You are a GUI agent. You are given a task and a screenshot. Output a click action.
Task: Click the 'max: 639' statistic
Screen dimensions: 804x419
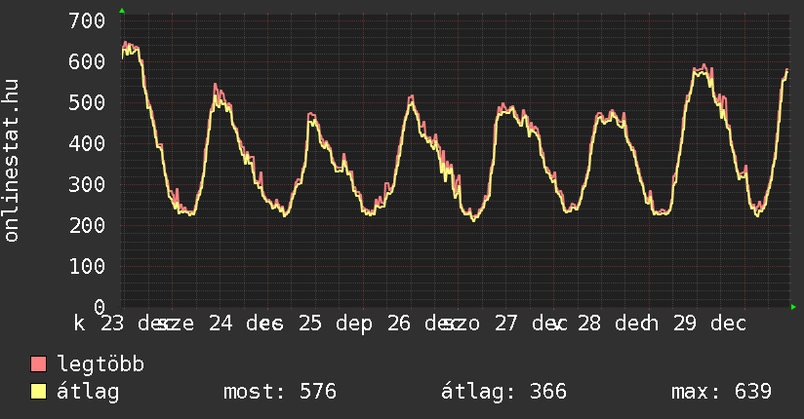(721, 393)
